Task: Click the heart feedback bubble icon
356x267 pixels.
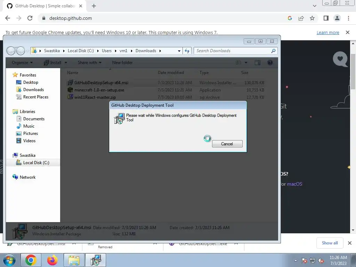Action: (340, 59)
